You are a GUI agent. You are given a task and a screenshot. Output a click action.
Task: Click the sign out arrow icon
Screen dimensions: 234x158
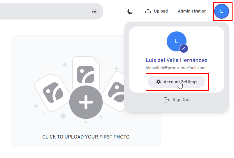tap(166, 100)
